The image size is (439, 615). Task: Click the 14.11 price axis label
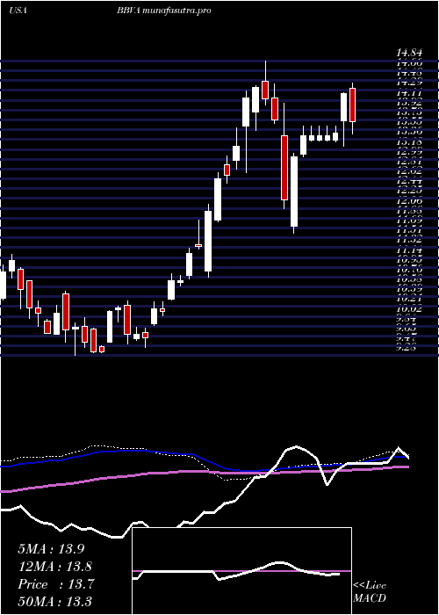click(409, 93)
